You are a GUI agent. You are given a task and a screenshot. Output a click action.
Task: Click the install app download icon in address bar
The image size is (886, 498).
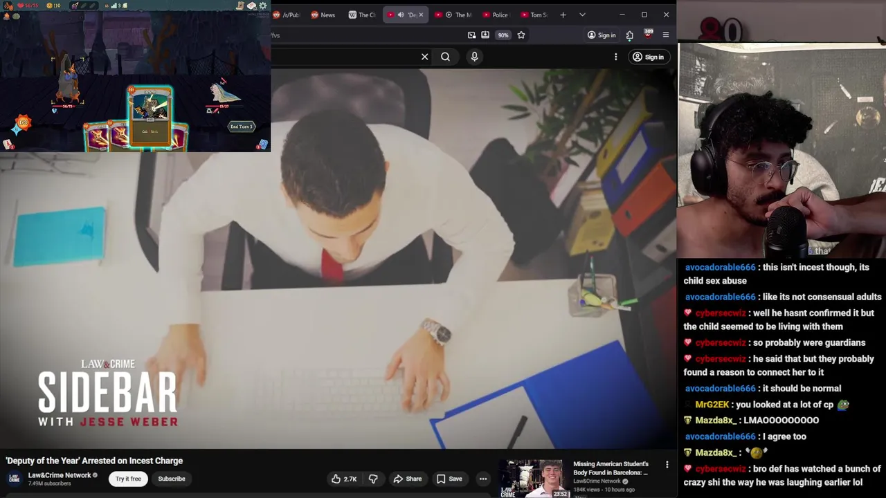tap(485, 35)
